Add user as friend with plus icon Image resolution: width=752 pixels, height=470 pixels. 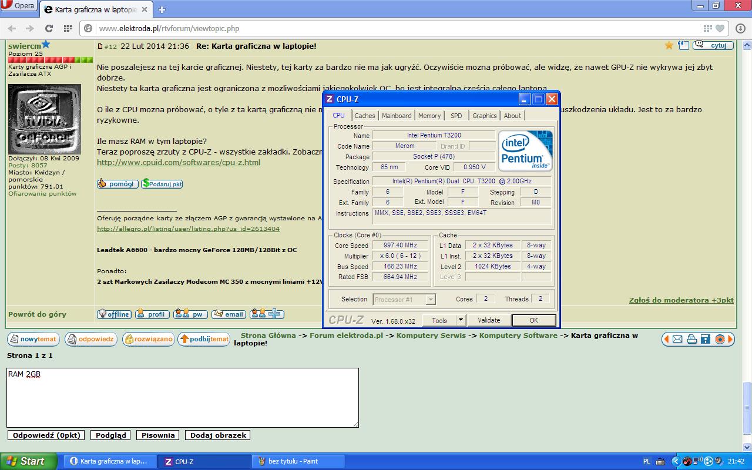267,314
